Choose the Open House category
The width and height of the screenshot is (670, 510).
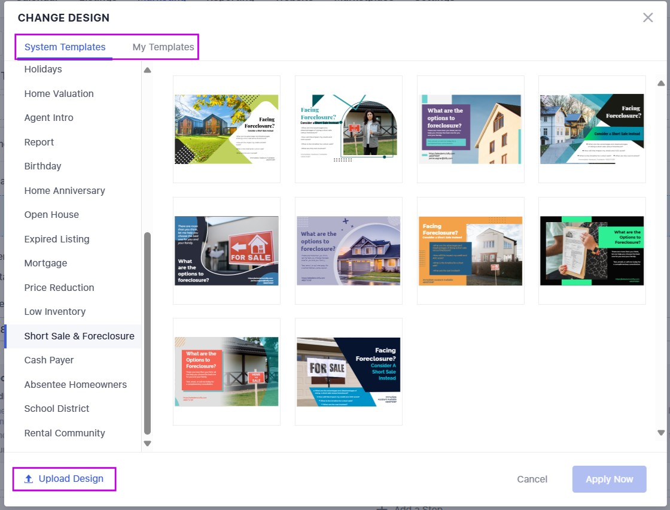click(x=51, y=215)
